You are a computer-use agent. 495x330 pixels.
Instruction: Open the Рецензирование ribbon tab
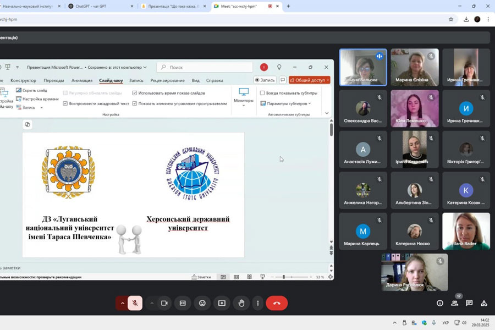pos(167,80)
